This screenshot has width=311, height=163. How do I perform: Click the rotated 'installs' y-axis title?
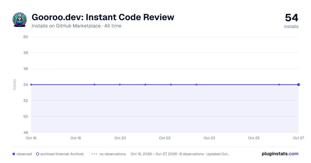coord(15,85)
